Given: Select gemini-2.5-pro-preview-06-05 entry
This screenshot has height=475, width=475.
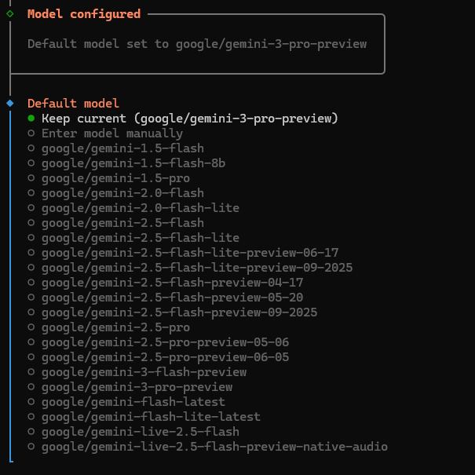Looking at the screenshot, I should [165, 357].
